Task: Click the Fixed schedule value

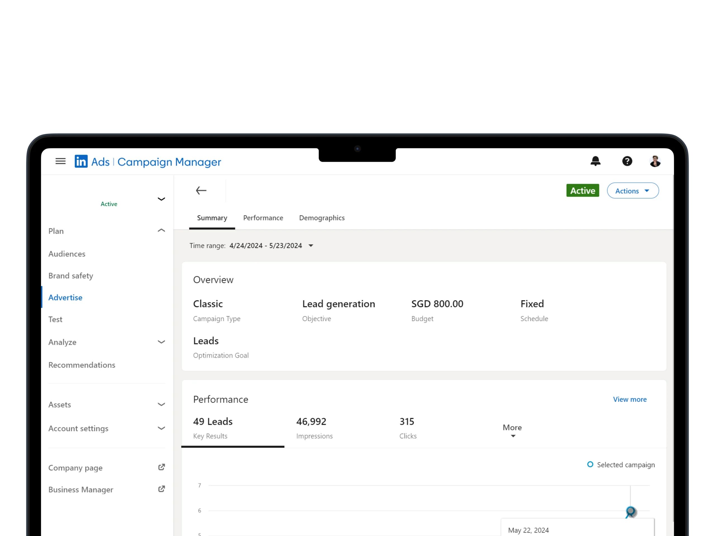Action: pos(532,304)
